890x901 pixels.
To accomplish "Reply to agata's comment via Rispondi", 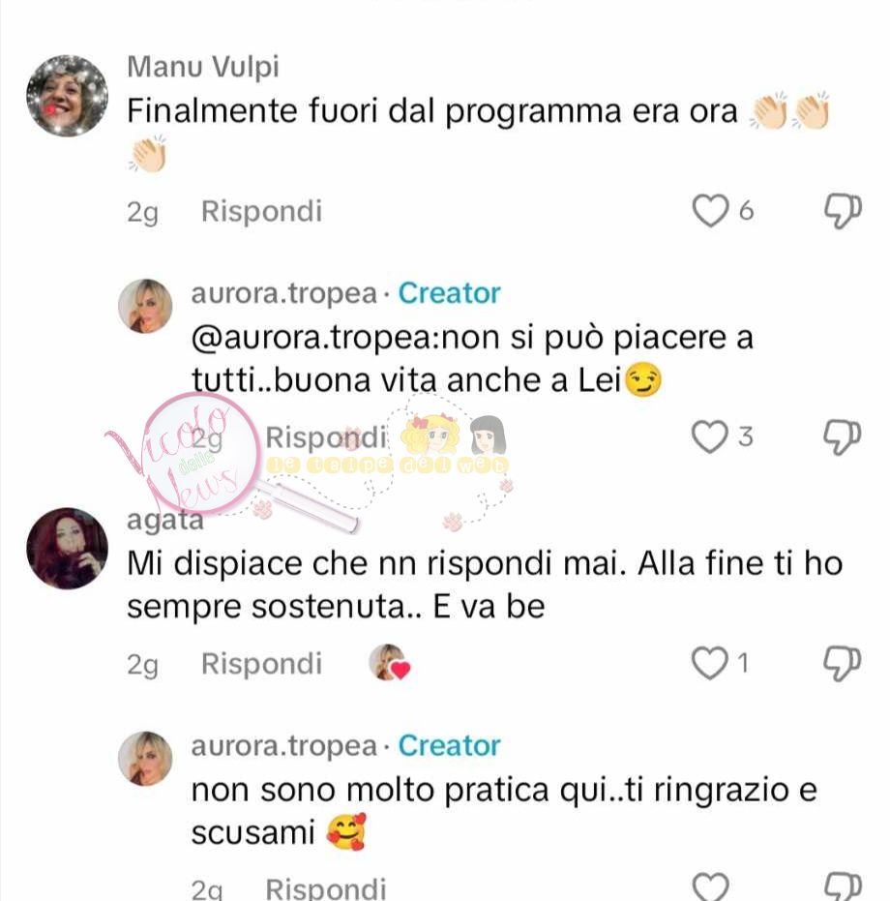I will click(261, 664).
